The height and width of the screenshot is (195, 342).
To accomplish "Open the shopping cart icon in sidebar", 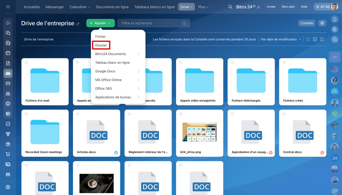I will point(8,154).
